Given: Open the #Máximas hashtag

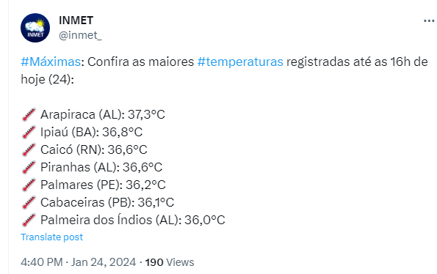Looking at the screenshot, I should point(51,62).
